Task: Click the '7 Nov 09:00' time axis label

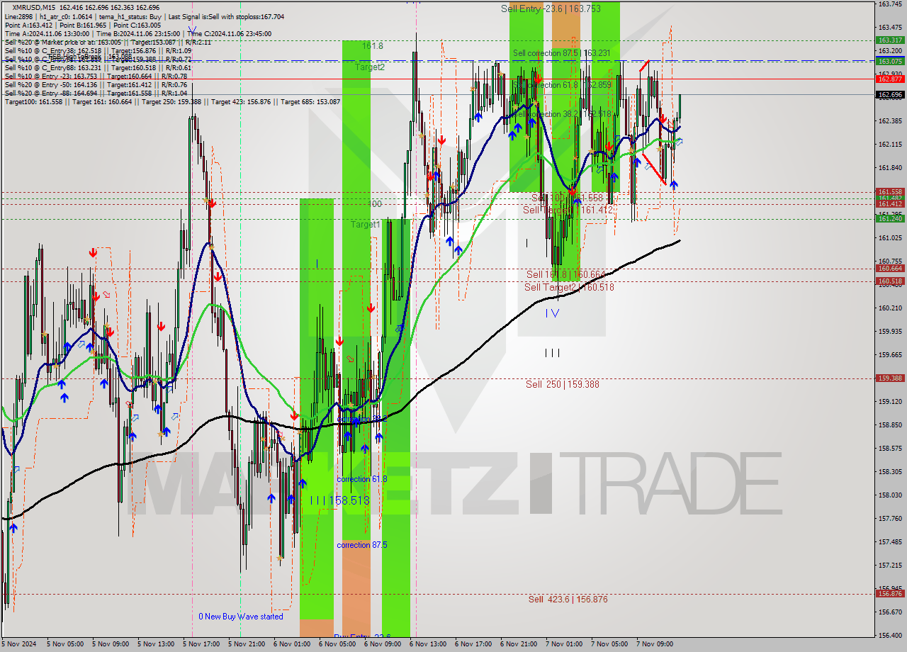Action: point(654,644)
